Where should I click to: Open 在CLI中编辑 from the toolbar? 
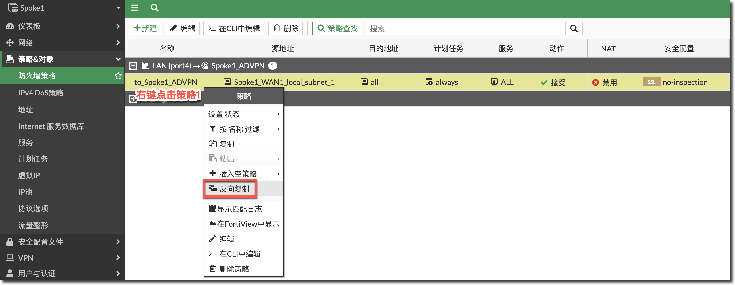tap(234, 28)
